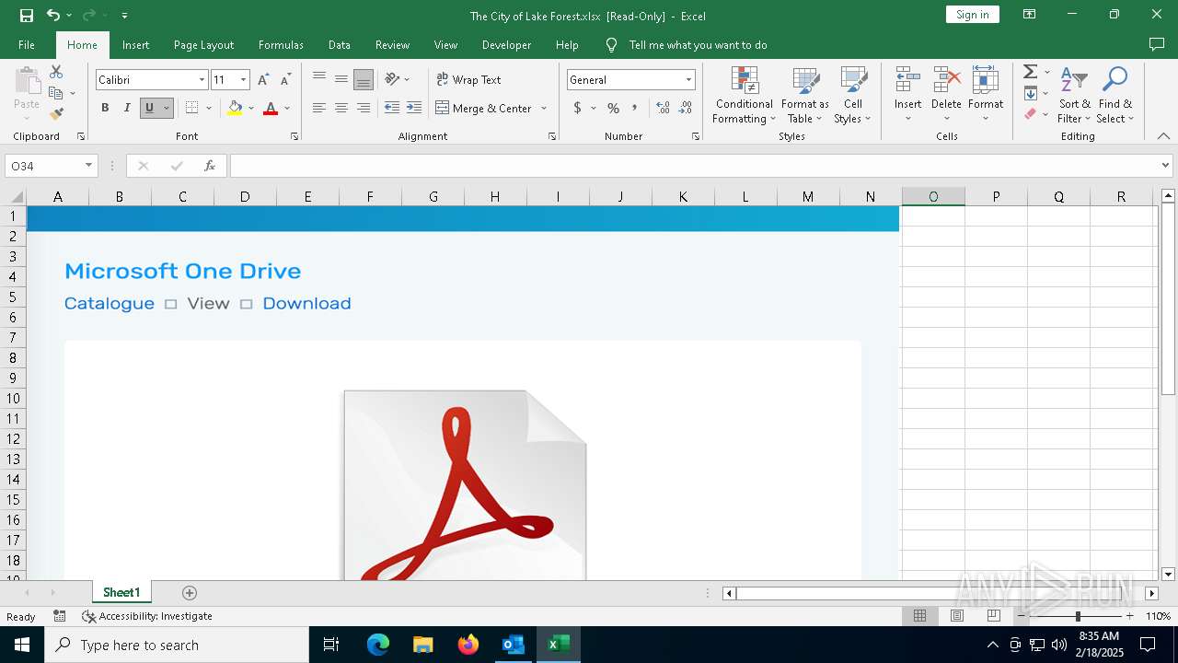Switch to the Page Layout tab

[x=203, y=44]
